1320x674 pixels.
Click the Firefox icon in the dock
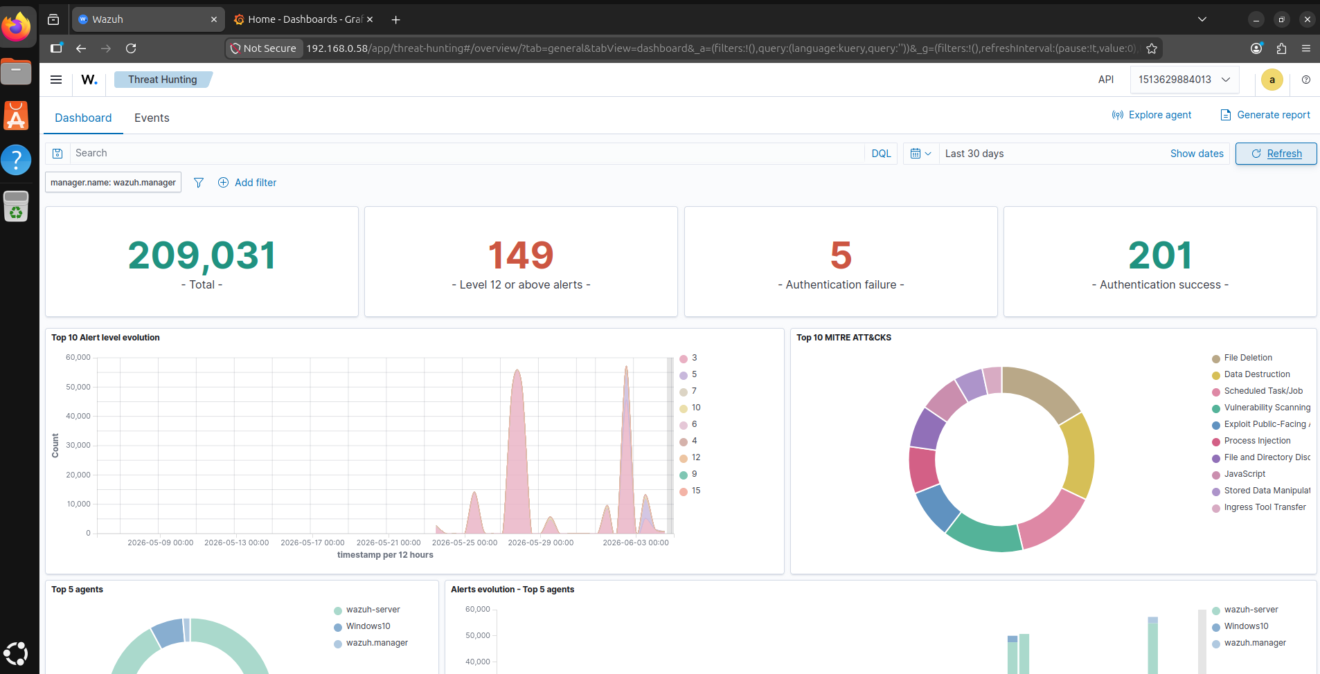(x=16, y=26)
